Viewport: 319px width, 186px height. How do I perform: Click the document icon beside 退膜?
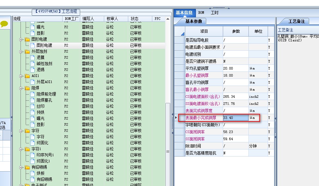[x=32, y=58]
